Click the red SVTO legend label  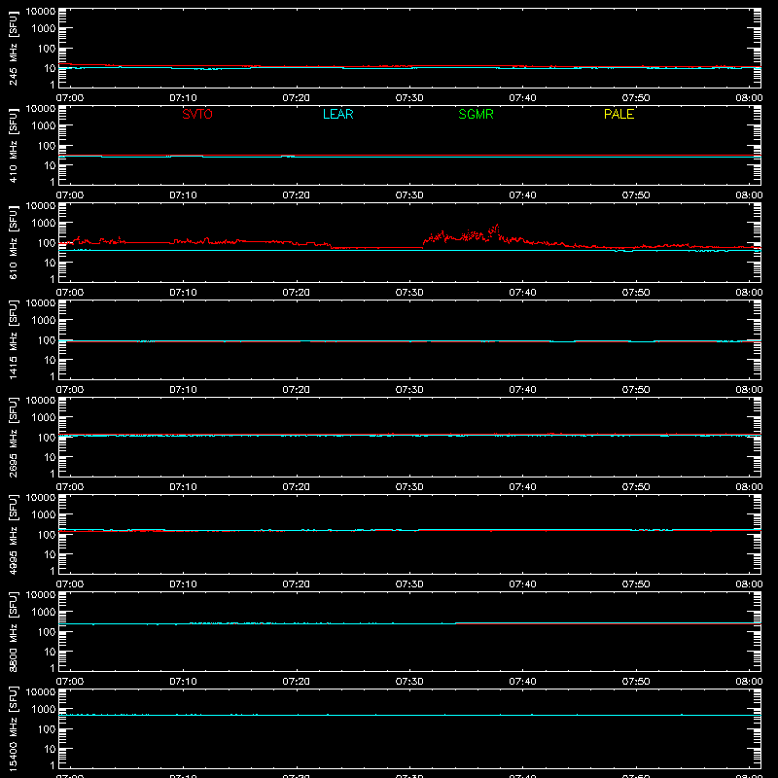point(197,114)
